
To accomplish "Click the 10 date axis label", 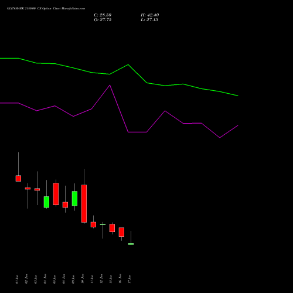I will coord(83,279).
